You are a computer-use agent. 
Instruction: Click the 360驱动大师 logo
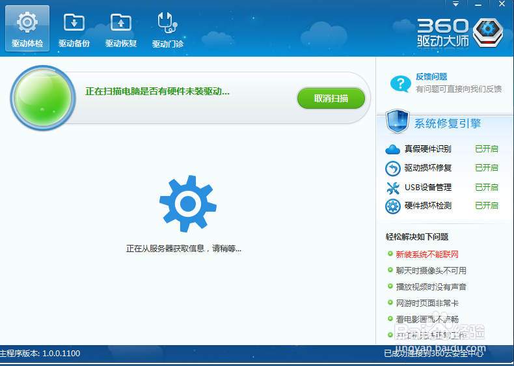(459, 33)
